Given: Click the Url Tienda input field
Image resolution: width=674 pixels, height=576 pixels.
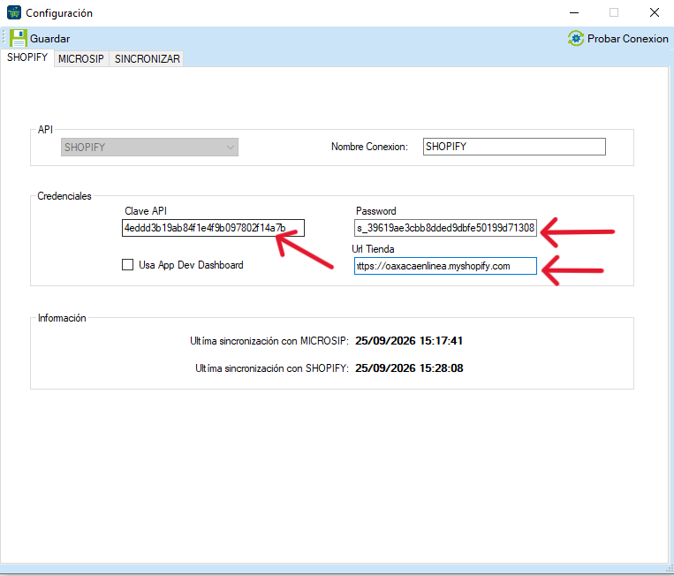Looking at the screenshot, I should click(445, 266).
